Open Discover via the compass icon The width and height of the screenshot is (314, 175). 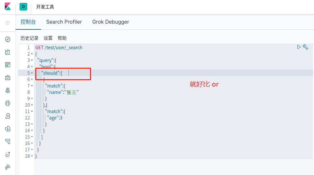tap(8, 39)
